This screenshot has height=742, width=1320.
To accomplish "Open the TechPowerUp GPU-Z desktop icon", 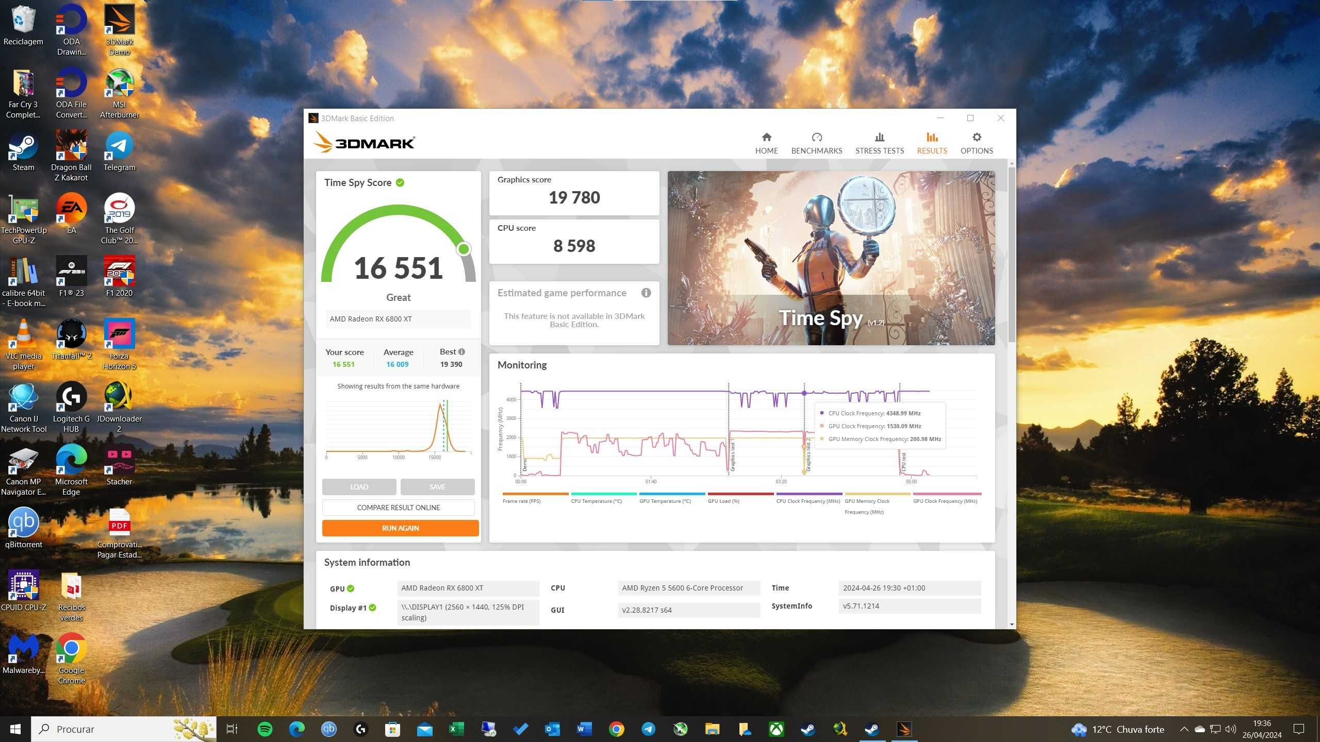I will (x=23, y=219).
